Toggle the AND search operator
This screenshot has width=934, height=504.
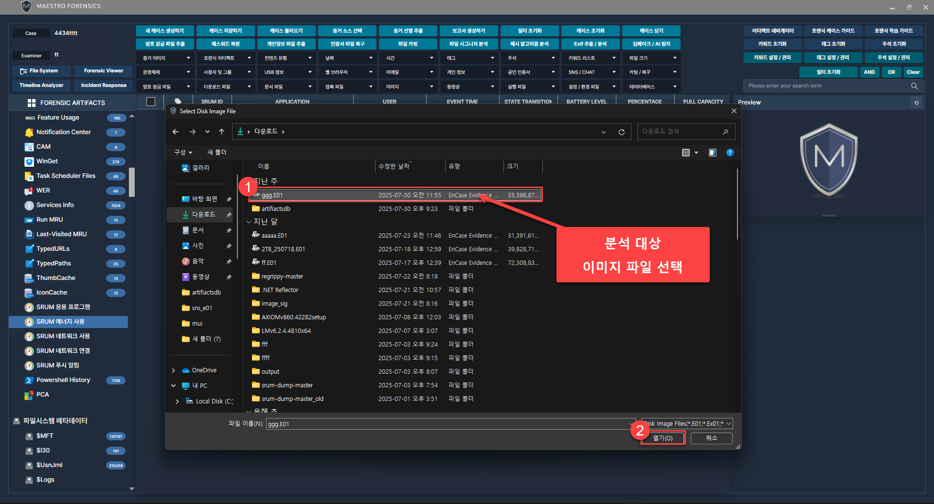869,72
